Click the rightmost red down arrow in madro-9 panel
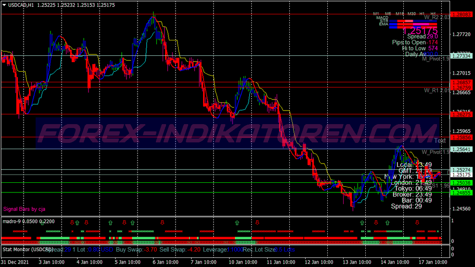Viewport: 475px width, 267px height. pyautogui.click(x=417, y=222)
